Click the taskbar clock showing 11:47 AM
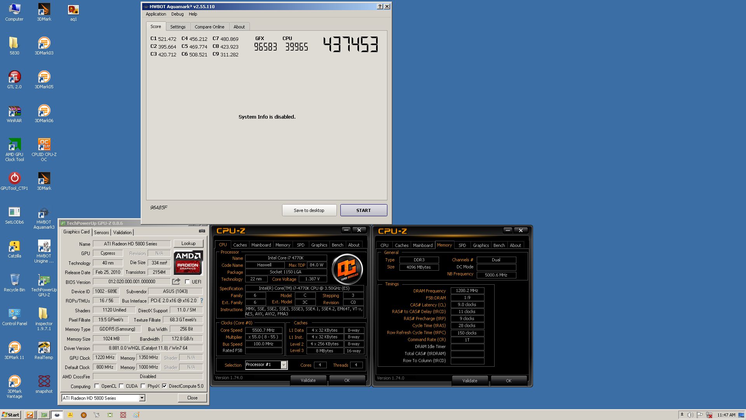Image resolution: width=746 pixels, height=420 pixels. 726,415
